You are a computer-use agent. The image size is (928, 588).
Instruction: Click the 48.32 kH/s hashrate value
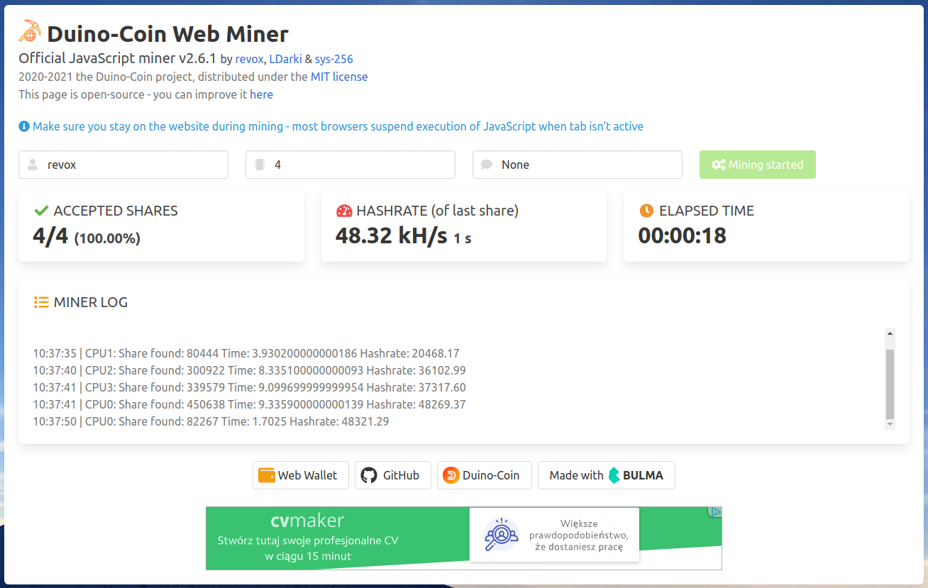click(x=392, y=235)
